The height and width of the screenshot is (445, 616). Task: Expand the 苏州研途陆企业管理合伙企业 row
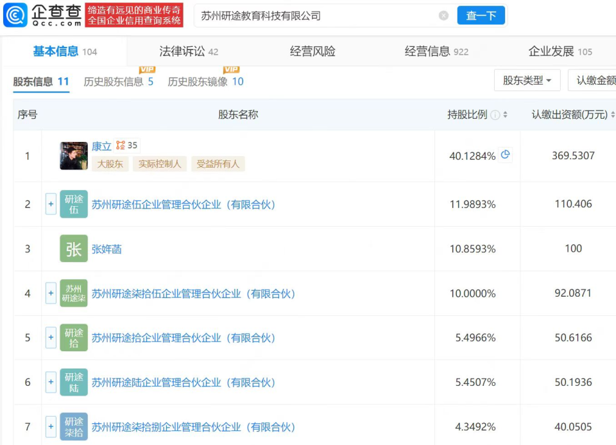pyautogui.click(x=51, y=382)
